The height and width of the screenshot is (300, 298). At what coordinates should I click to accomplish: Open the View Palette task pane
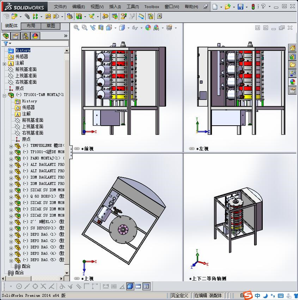click(x=292, y=73)
